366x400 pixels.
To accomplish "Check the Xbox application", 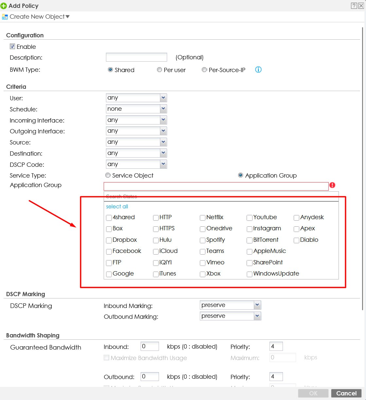I will pos(202,274).
